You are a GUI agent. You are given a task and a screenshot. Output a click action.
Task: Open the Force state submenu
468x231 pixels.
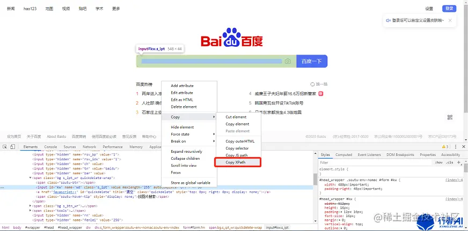[189, 134]
